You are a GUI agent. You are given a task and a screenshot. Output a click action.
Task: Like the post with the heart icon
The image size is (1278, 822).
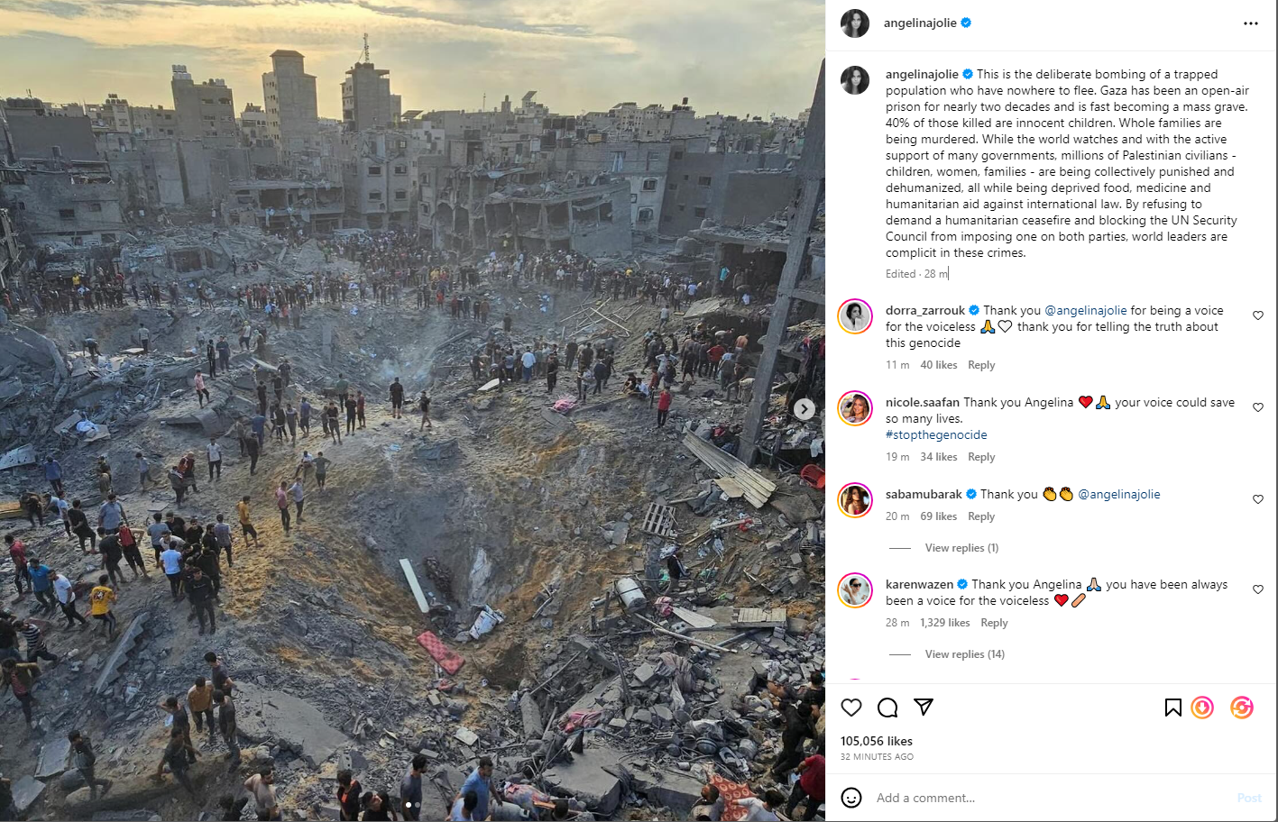point(851,708)
